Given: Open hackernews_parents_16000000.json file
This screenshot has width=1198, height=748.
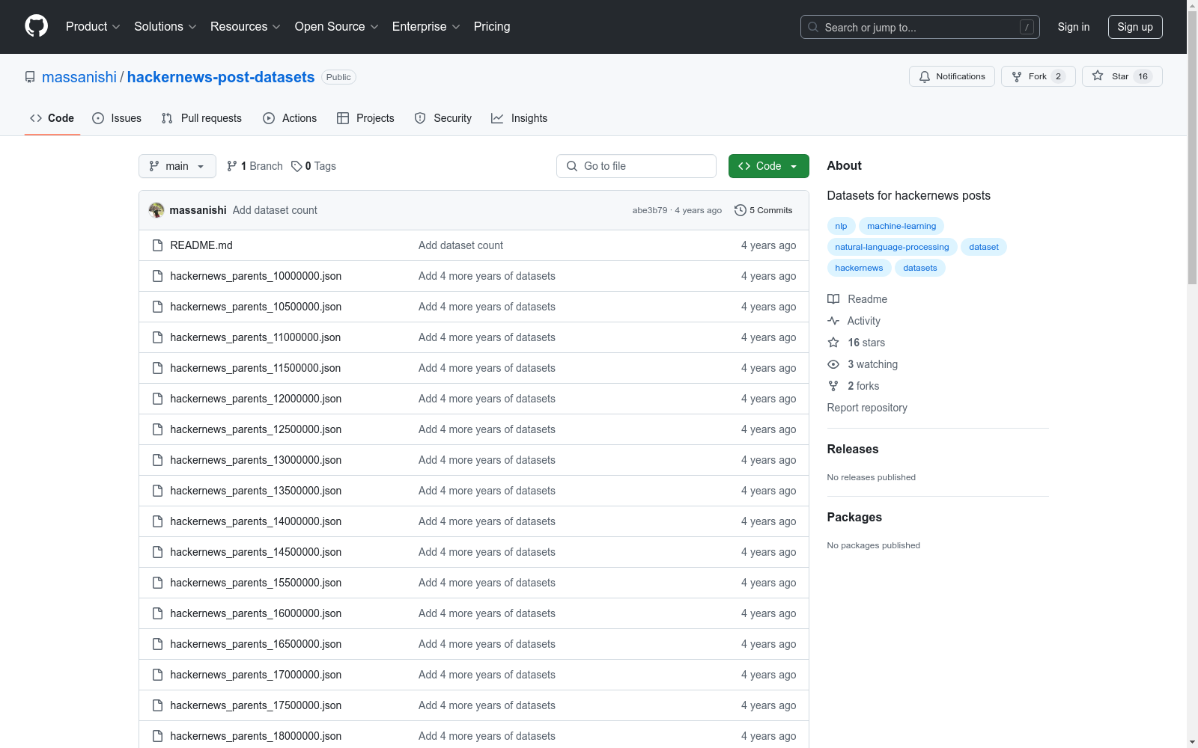Looking at the screenshot, I should [x=256, y=613].
